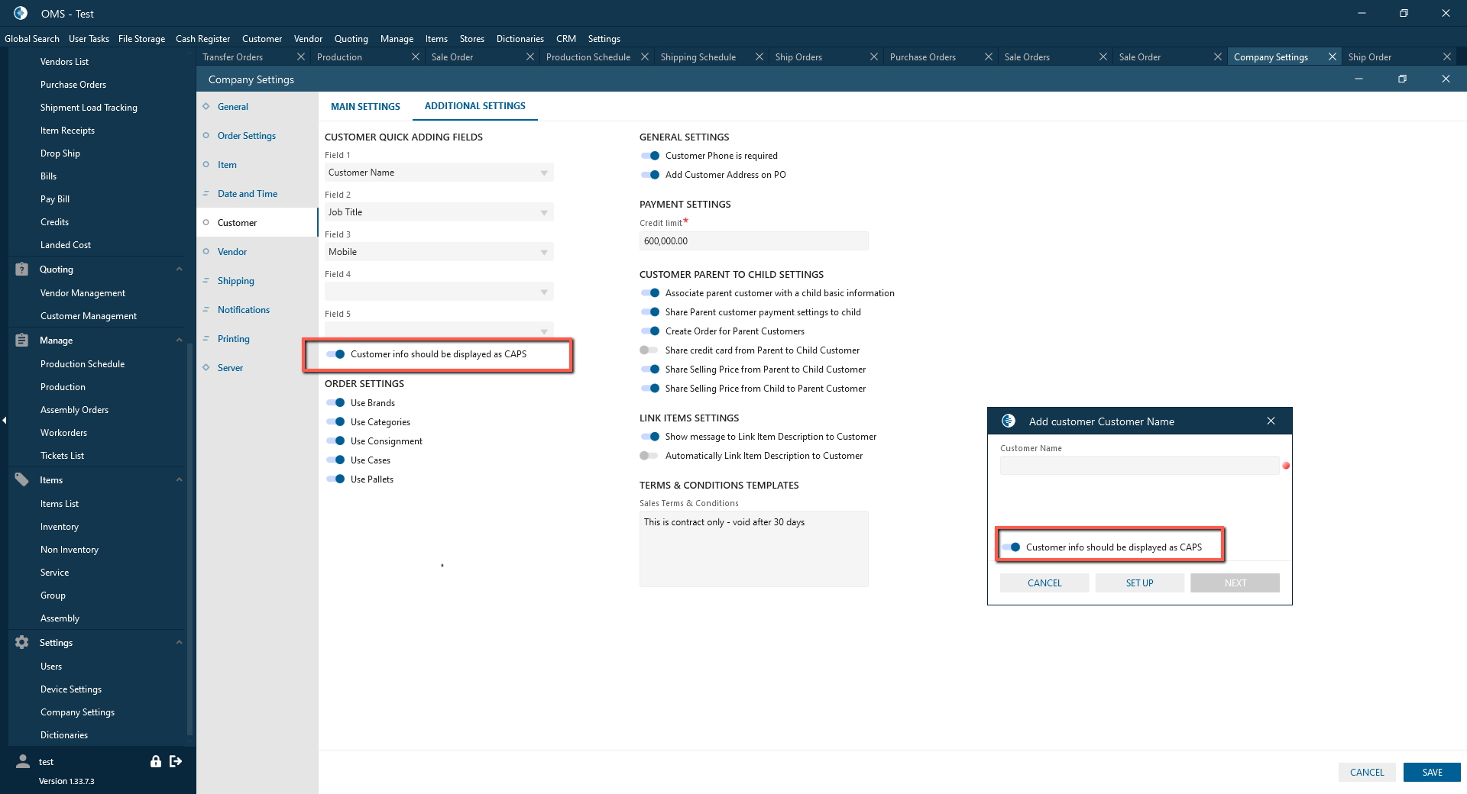Viewport: 1467px width, 794px height.
Task: Open the empty Field 4 dropdown
Action: [439, 292]
